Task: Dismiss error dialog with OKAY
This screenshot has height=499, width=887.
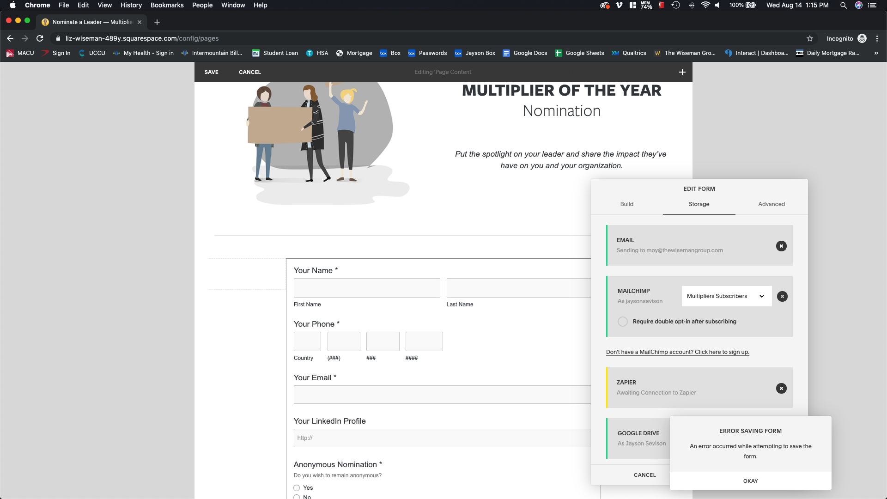Action: pos(750,481)
